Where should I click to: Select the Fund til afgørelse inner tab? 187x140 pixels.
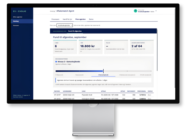click(x=75, y=31)
